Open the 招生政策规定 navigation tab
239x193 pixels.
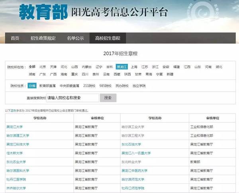pos(43,38)
